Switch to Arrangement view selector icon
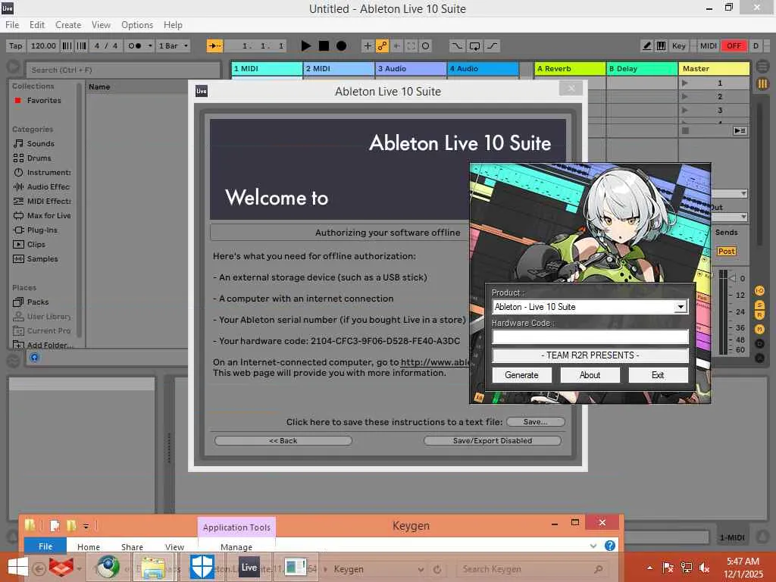 tap(762, 65)
